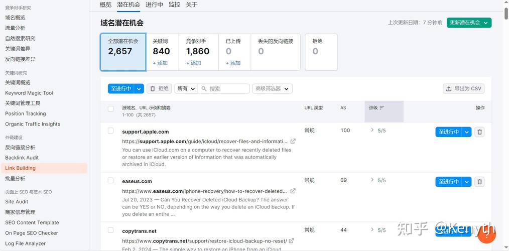The image size is (509, 251).
Task: Open the 高级筛选器 dropdown
Action: coord(273,89)
